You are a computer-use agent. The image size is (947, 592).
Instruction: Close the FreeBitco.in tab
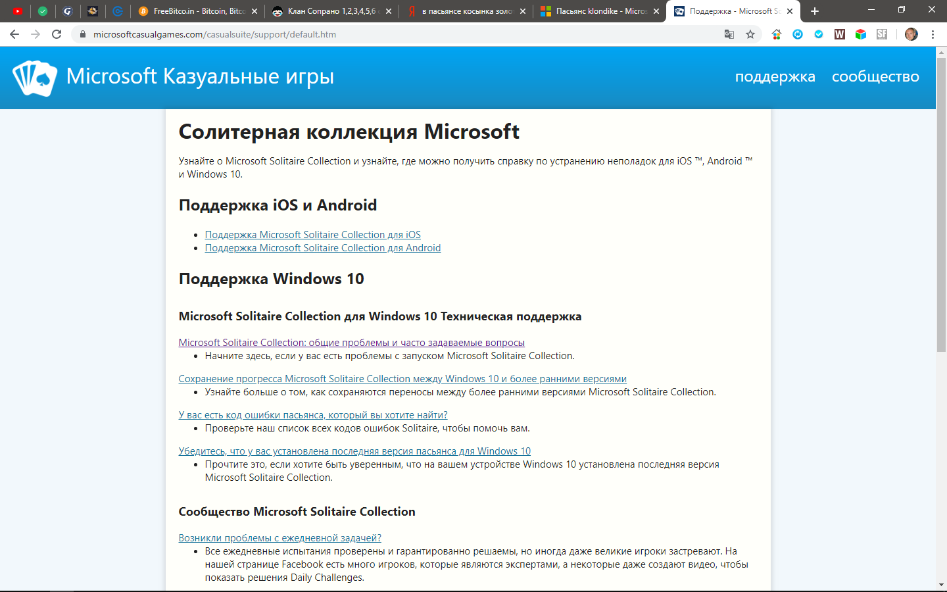255,11
